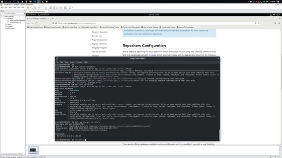The width and height of the screenshot is (282, 158).
Task: Open Windows Task View
Action: pyautogui.click(x=10, y=1)
